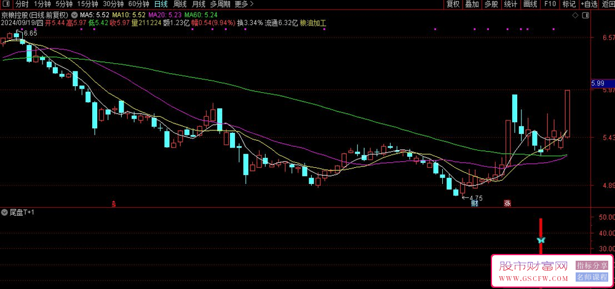Viewport: 615px width, 289px height.
Task: Click the 额1.23亿 turnover amount
Action: click(x=176, y=23)
